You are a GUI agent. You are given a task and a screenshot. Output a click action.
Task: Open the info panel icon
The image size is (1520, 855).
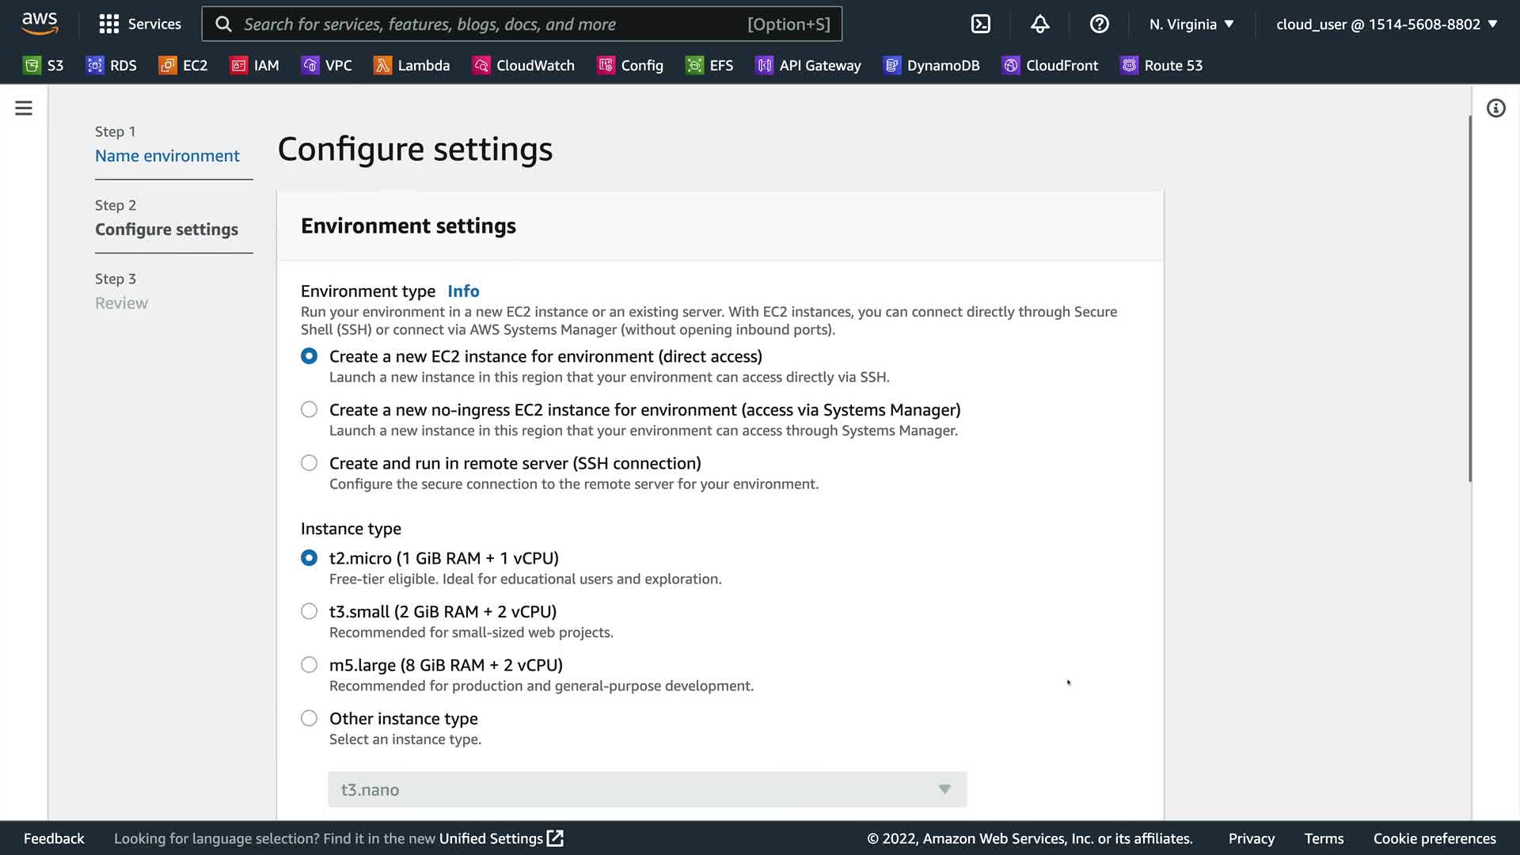(1495, 108)
